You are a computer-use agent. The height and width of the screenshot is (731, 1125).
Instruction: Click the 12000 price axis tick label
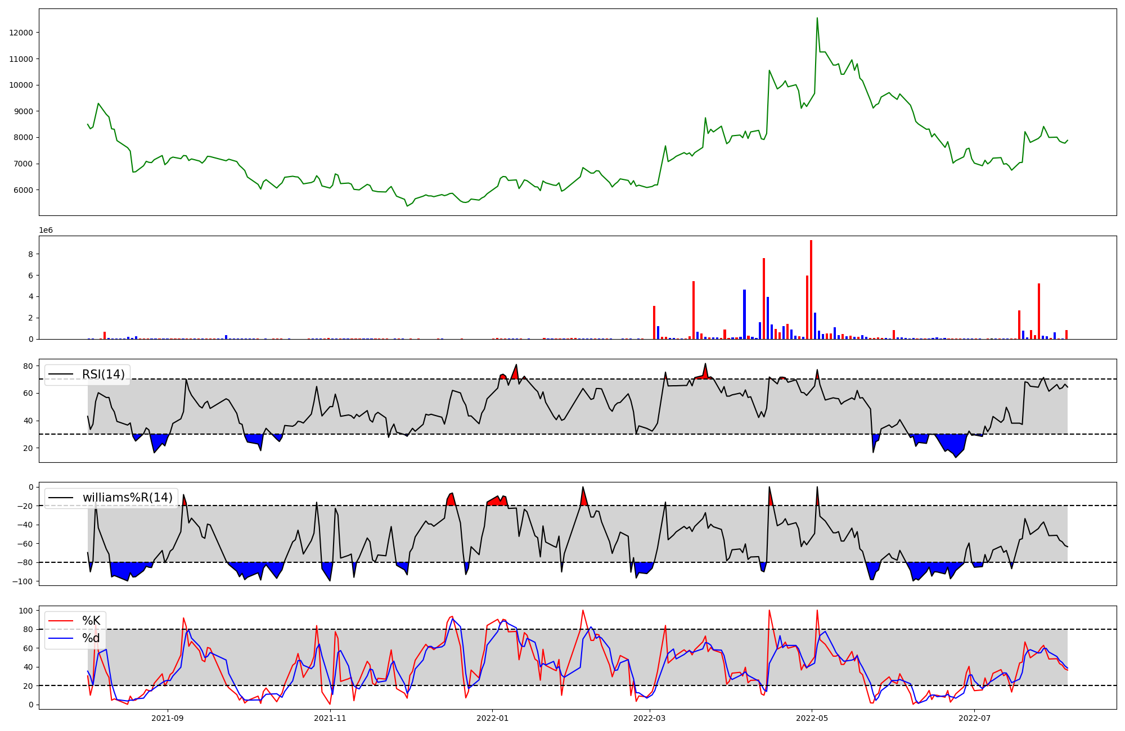coord(21,33)
